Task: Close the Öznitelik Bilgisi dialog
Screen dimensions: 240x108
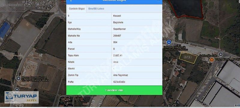Action: click(x=159, y=1)
